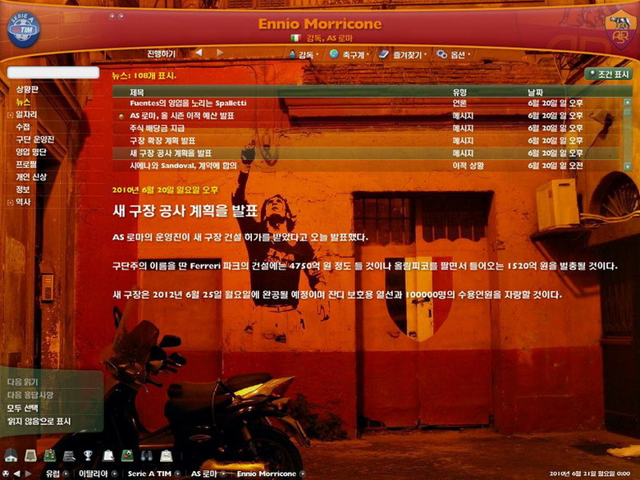
Task: Go forward with the top navigation arrow
Action: 220,53
